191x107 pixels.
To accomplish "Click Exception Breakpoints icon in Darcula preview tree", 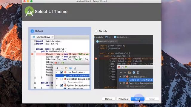I will 127,83.
